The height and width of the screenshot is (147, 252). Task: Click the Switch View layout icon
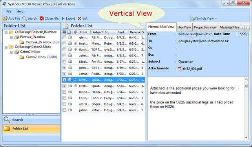193,18
